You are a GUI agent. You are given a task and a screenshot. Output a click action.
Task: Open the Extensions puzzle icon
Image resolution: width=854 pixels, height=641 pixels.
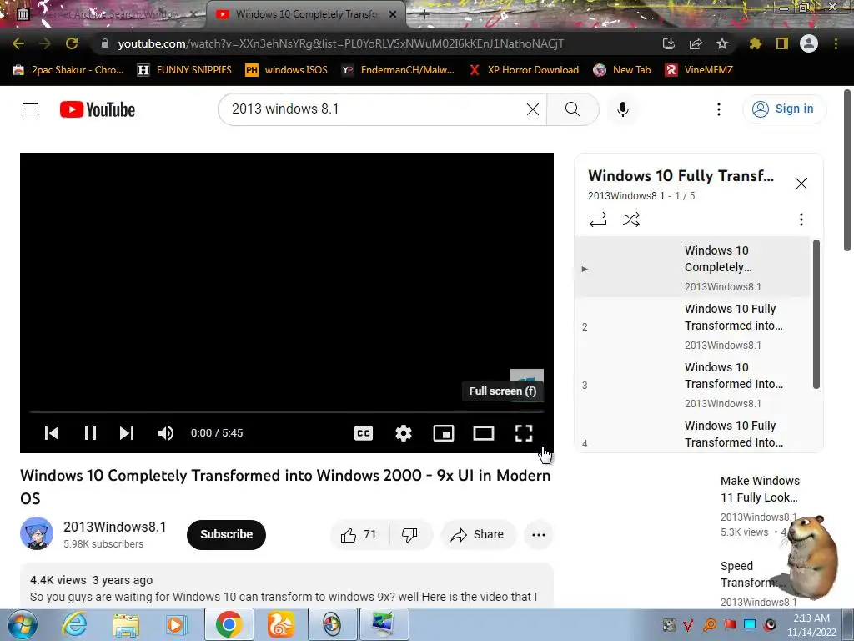coord(756,43)
